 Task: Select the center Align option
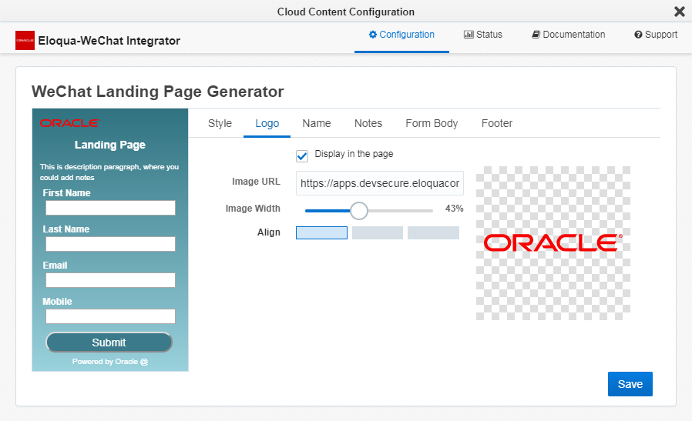(x=378, y=232)
